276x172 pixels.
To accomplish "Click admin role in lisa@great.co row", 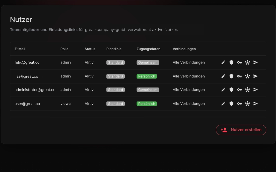I will 66,76.
